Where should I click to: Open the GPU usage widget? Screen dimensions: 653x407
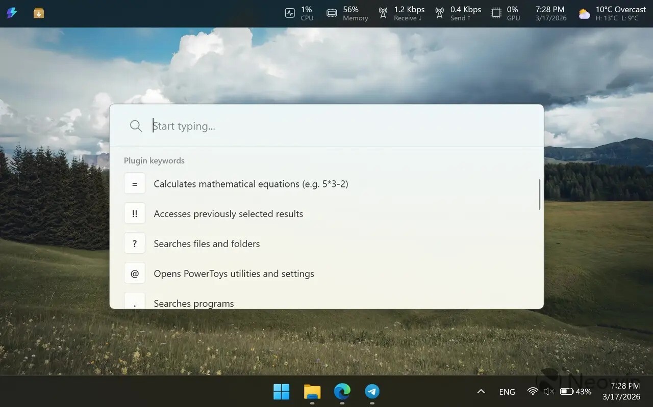(x=505, y=13)
